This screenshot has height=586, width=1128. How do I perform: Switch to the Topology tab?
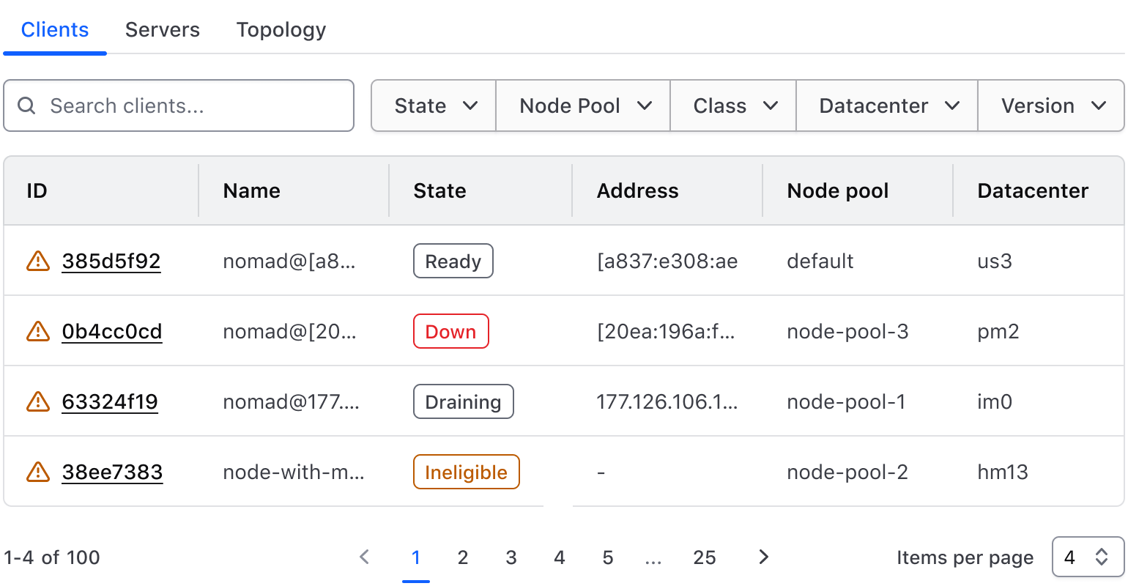click(x=281, y=29)
